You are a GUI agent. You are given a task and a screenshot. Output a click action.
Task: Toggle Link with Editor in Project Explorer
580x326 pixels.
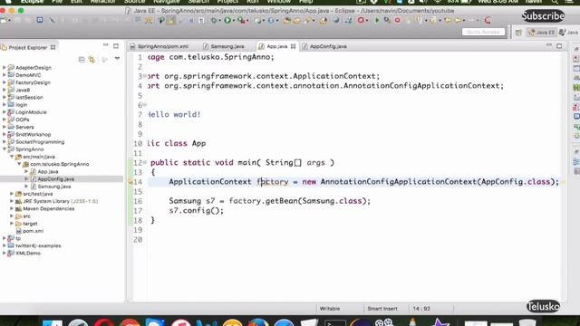coord(92,60)
